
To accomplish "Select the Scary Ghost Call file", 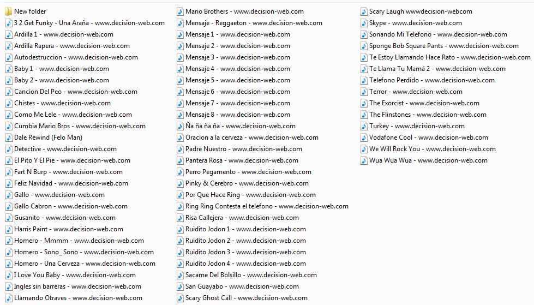I will (247, 298).
